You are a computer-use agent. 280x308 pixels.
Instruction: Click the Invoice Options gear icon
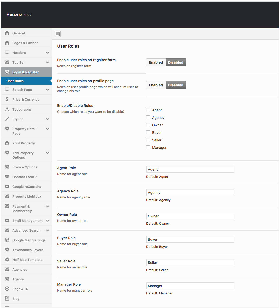(x=7, y=167)
